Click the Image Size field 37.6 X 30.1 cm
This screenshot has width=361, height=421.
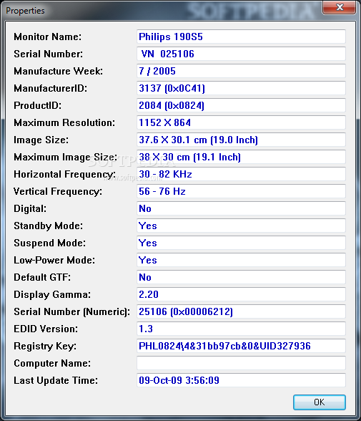[x=241, y=140]
